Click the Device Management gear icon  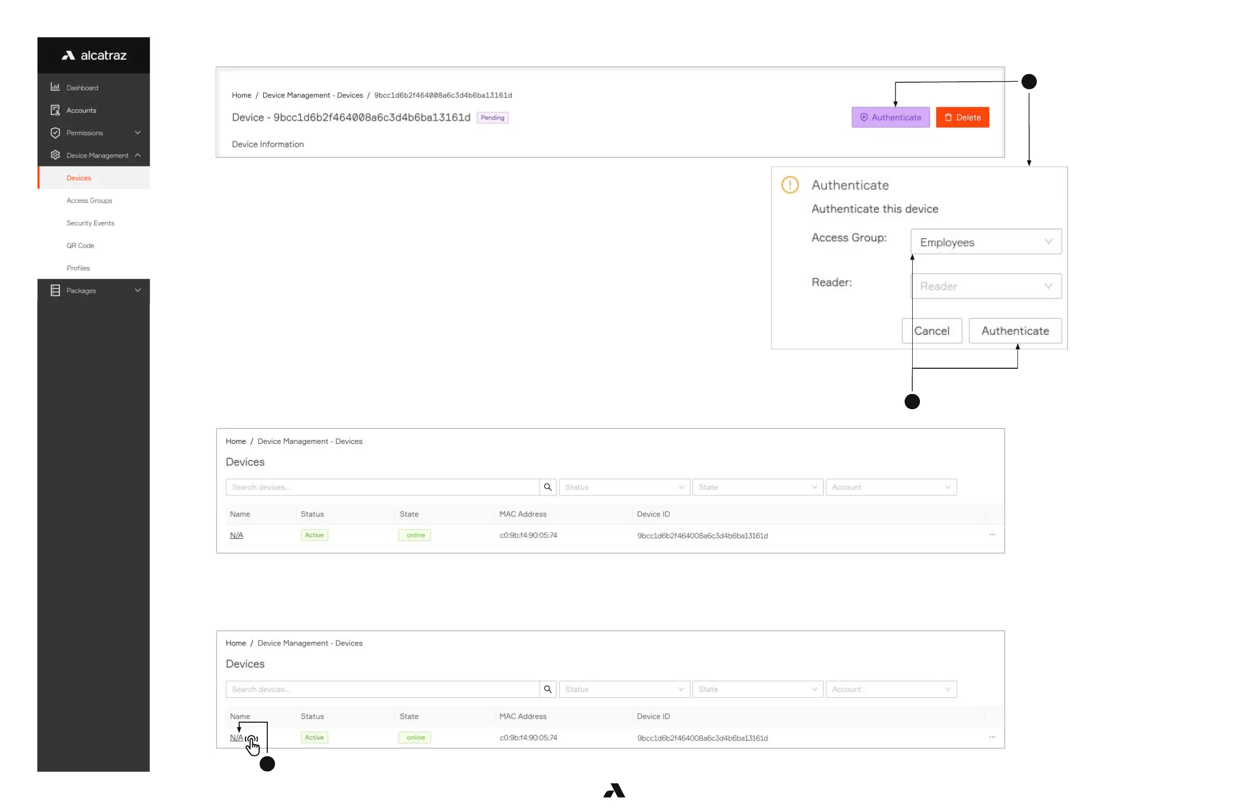pos(55,155)
